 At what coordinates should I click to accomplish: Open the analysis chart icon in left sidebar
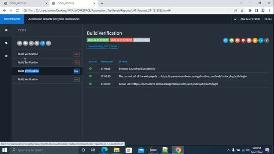point(6,56)
